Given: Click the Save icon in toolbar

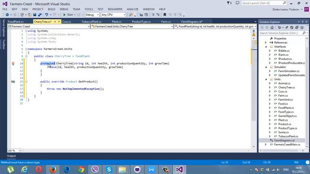Looking at the screenshot, I should 35,15.
